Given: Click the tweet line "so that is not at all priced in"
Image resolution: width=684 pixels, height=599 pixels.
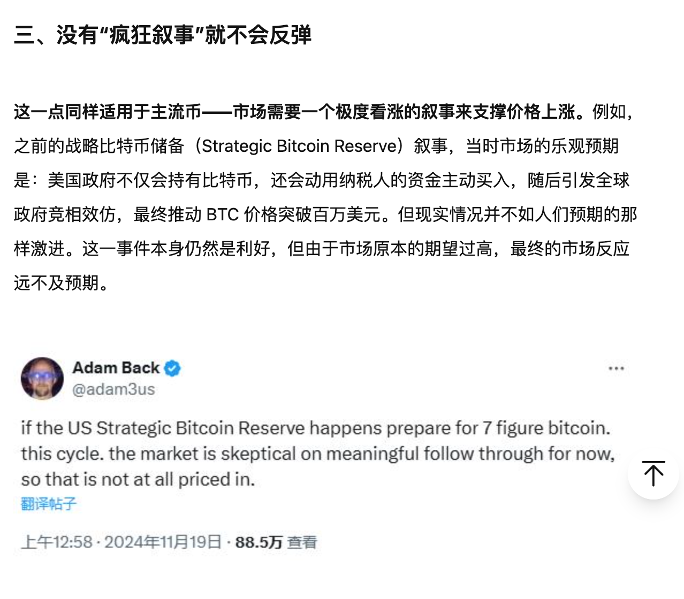Looking at the screenshot, I should (138, 480).
